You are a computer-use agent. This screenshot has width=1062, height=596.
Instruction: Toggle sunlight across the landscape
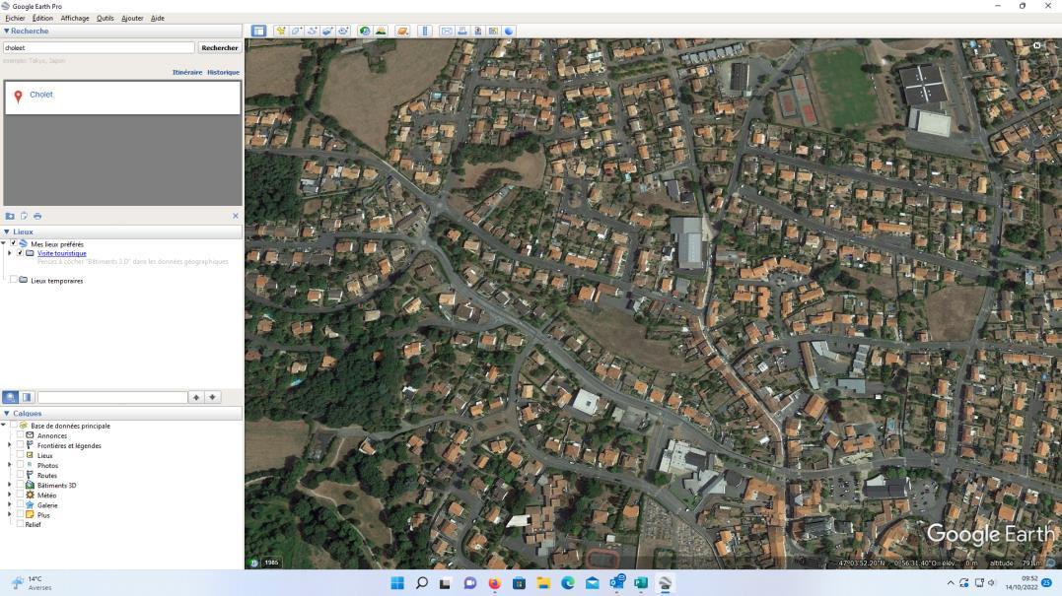[x=381, y=32]
